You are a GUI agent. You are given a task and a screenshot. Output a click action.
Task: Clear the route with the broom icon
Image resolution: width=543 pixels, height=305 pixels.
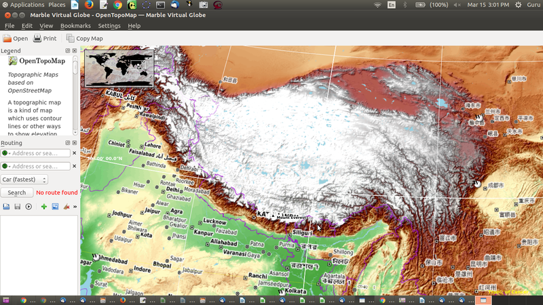67,207
